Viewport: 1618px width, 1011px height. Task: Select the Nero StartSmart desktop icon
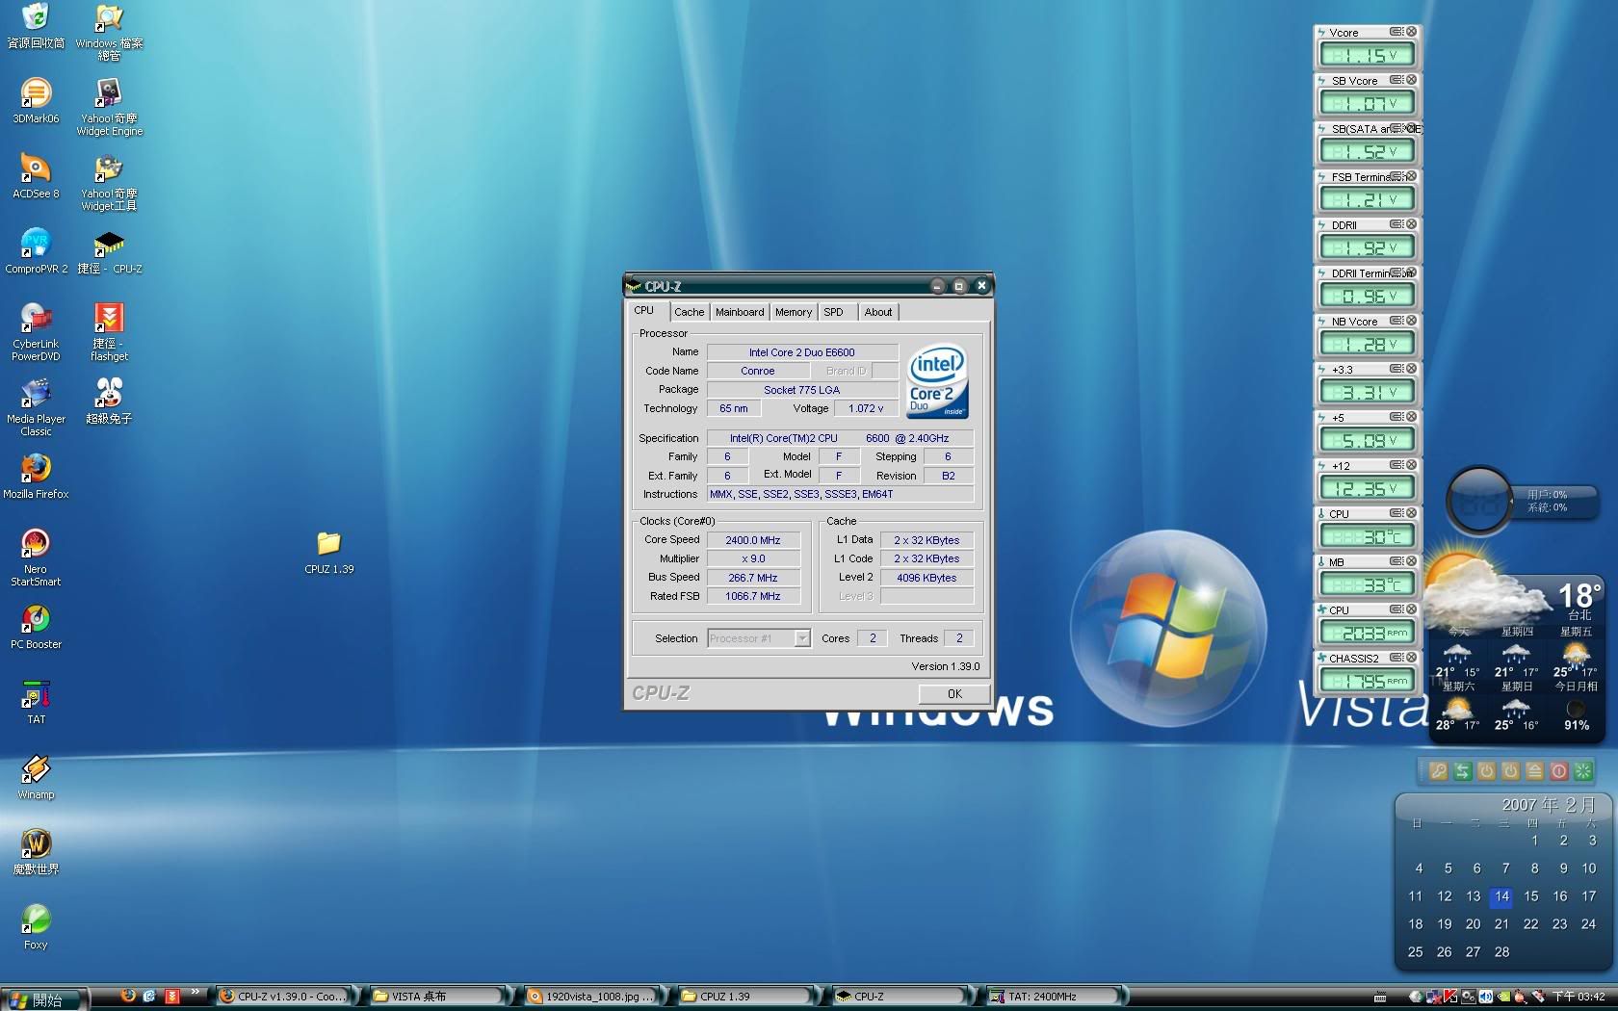(x=36, y=557)
